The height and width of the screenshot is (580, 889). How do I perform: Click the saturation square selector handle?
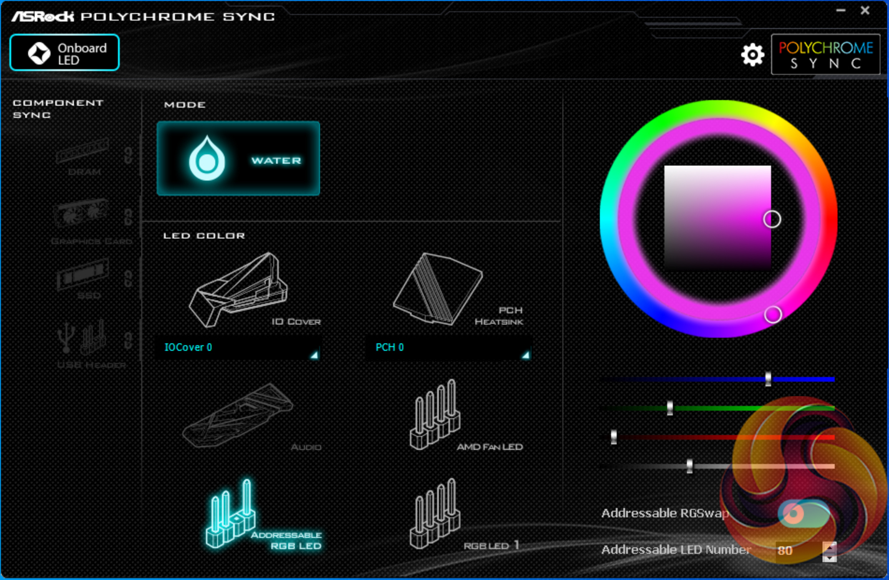pyautogui.click(x=772, y=219)
